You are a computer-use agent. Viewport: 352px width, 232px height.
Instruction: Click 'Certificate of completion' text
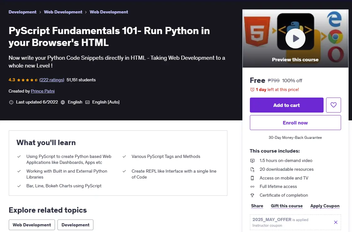284,195
